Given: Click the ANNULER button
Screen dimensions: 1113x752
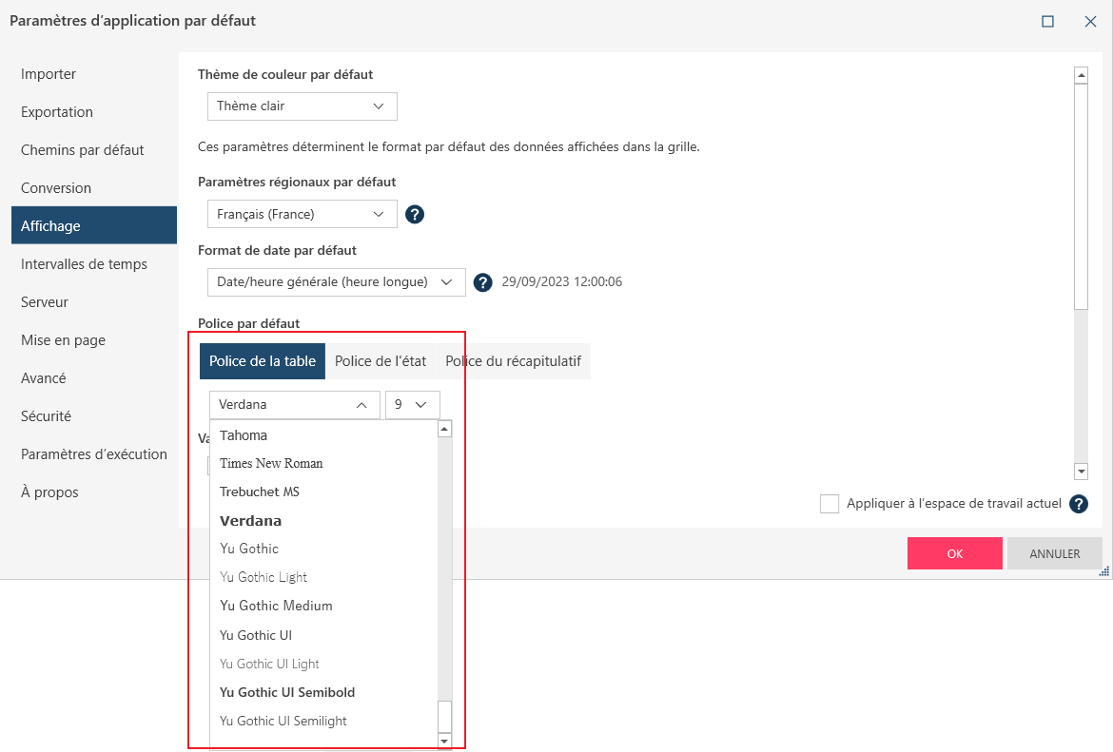Looking at the screenshot, I should click(1054, 553).
